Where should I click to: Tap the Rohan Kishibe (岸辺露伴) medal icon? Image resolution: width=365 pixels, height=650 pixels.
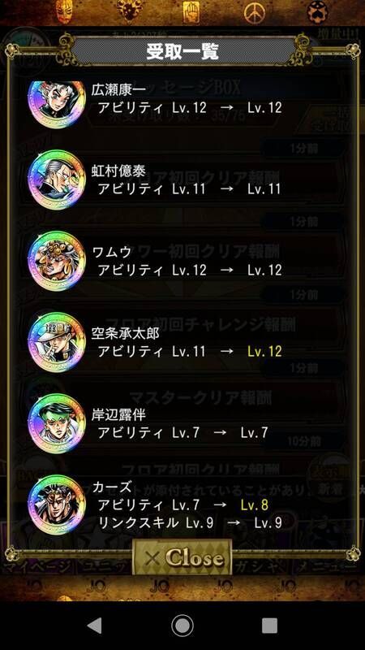coord(57,423)
